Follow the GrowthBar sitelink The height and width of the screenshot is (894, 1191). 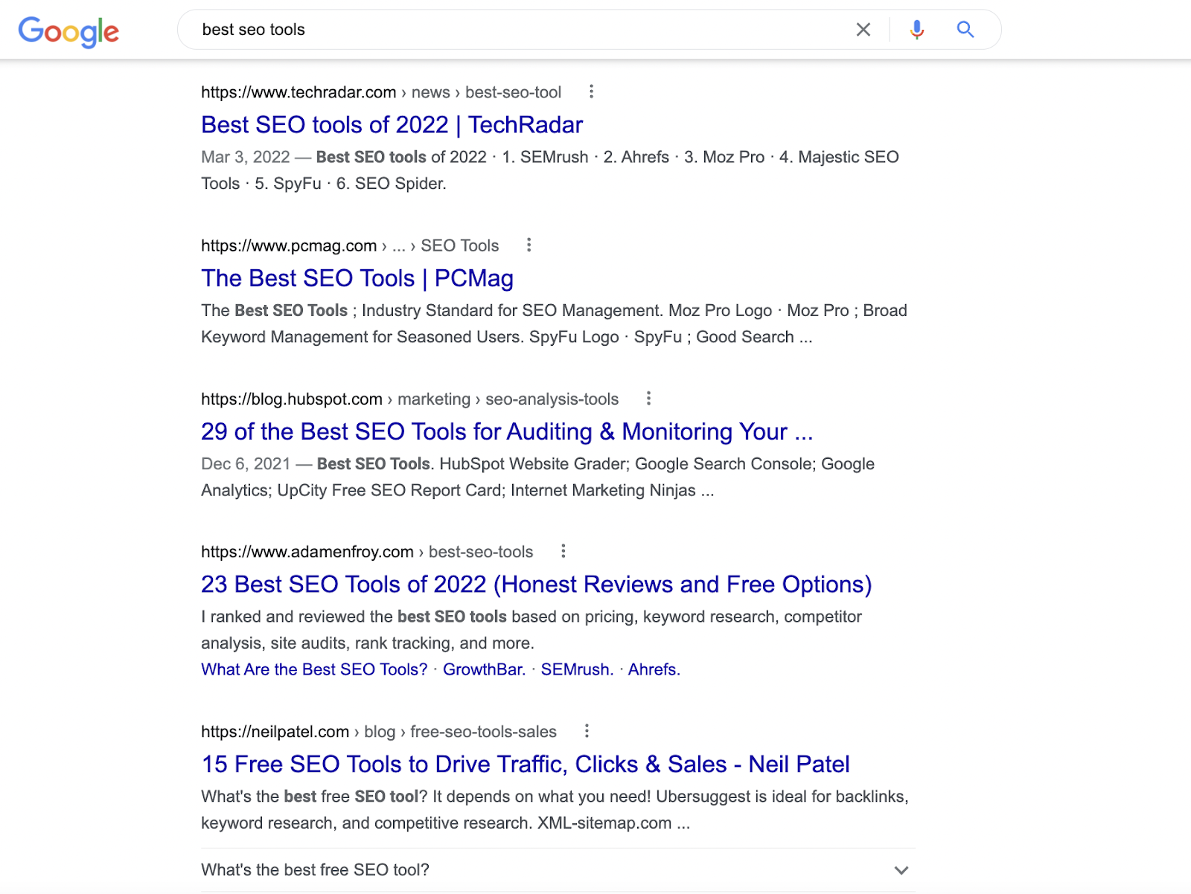click(x=484, y=669)
